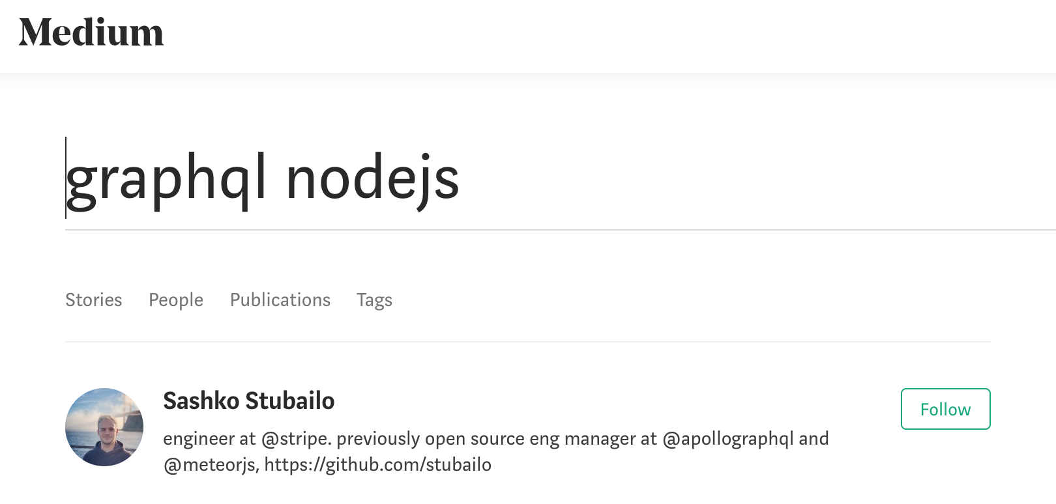Viewport: 1056px width, 504px height.
Task: Click the @stripe mention in the bio
Action: (x=296, y=439)
